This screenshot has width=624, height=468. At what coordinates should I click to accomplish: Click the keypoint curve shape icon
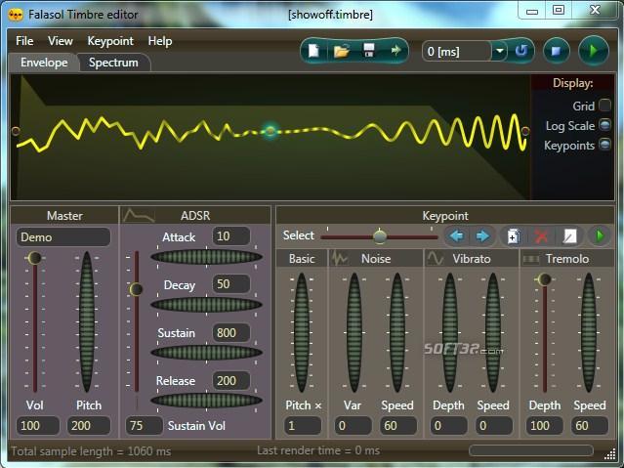pos(569,236)
